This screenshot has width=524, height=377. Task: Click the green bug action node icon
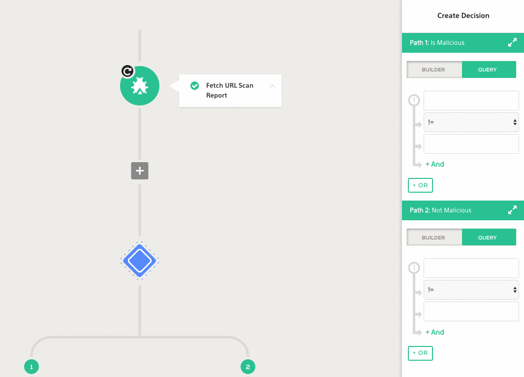(x=140, y=86)
